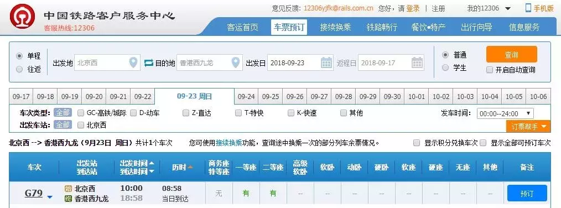Image resolution: width=561 pixels, height=208 pixels.
Task: Open the 餐饮•特产 nav tab
Action: 429,27
